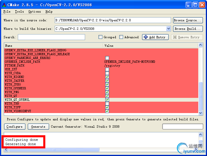Uncheck the WITH_EIGEN2 checkbox

[x=107, y=77]
